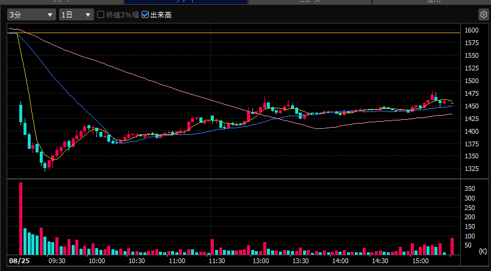491x271 pixels.
Task: Click the 1450 price axis label
Action: (x=472, y=106)
